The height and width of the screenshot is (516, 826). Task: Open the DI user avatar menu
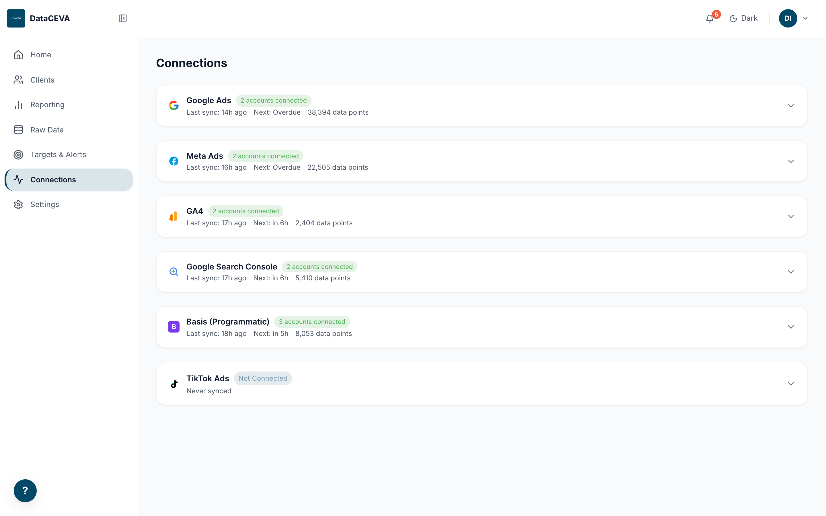click(x=788, y=18)
